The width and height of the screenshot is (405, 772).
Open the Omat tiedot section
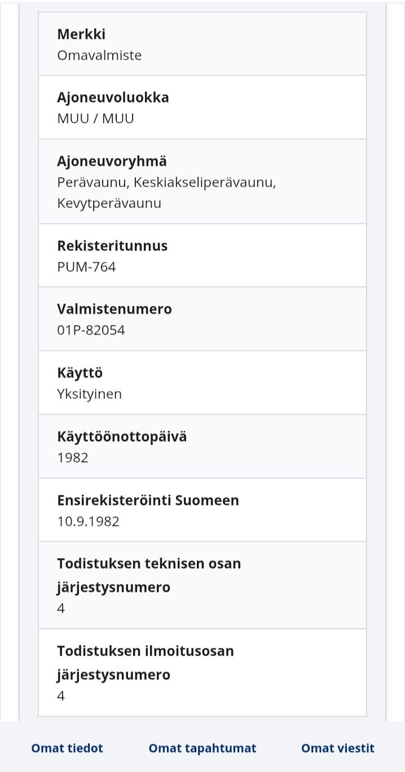coord(67,748)
